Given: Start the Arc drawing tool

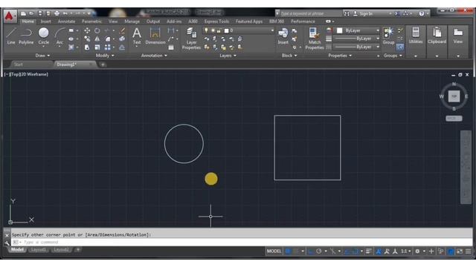Looking at the screenshot, I should [59, 36].
